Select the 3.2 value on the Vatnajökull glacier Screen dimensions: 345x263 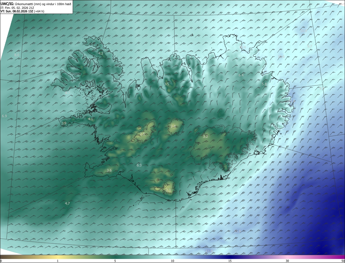(x=205, y=137)
